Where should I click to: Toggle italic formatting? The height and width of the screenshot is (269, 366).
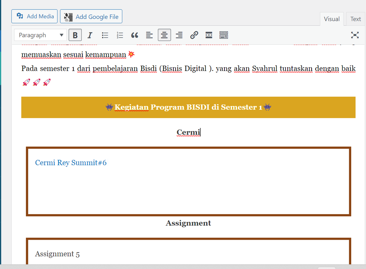coord(90,35)
